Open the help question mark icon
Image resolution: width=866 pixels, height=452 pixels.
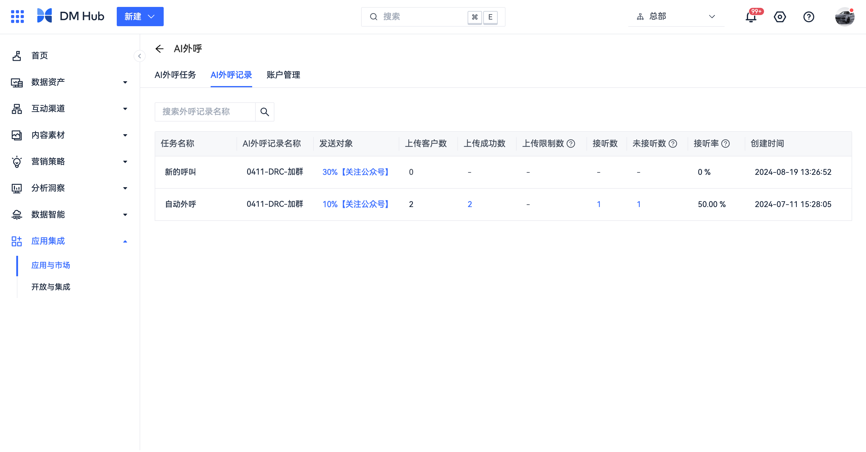click(809, 17)
